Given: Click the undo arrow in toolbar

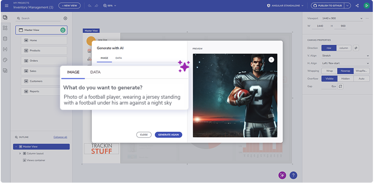Looking at the screenshot, I should [90, 6].
